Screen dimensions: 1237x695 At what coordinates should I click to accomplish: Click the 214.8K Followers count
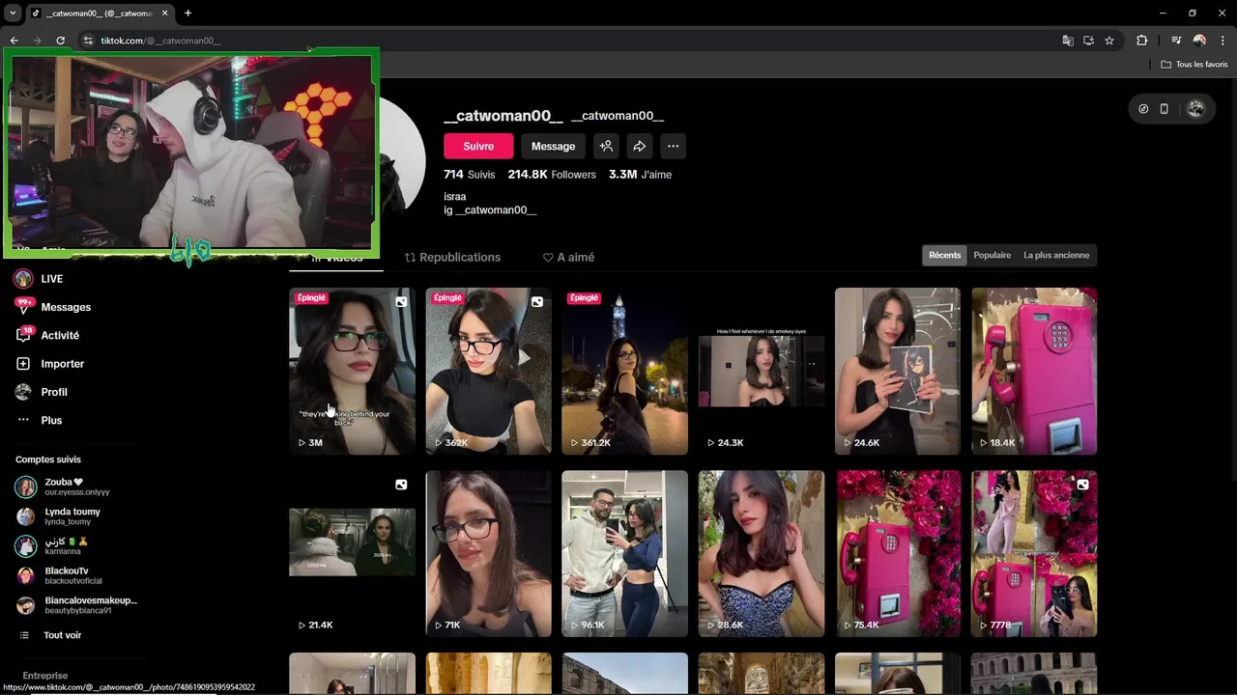(552, 175)
